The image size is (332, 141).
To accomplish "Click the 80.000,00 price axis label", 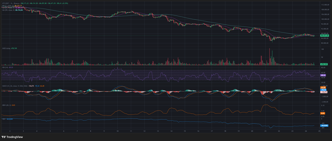I will click(325, 43).
